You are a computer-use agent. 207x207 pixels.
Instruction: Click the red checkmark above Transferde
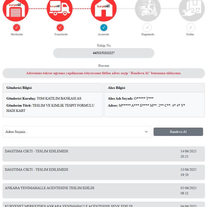coord(60,27)
